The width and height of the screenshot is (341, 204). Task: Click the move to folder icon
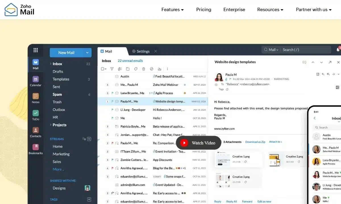pyautogui.click(x=128, y=69)
